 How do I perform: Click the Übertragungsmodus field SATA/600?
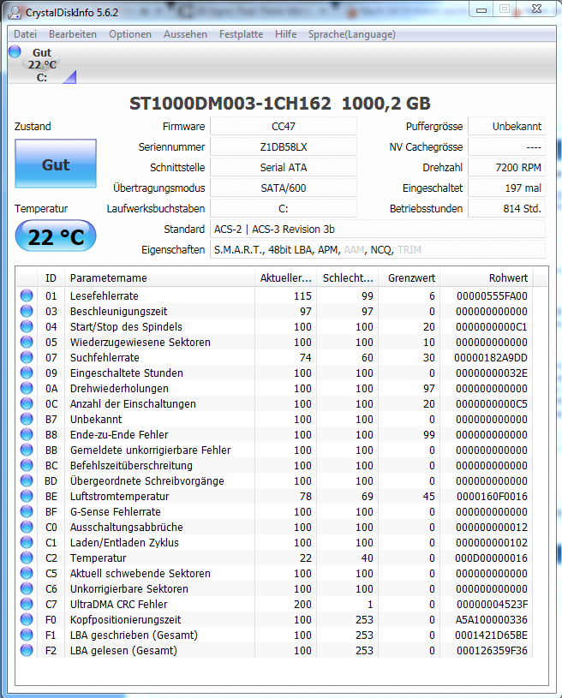click(284, 188)
